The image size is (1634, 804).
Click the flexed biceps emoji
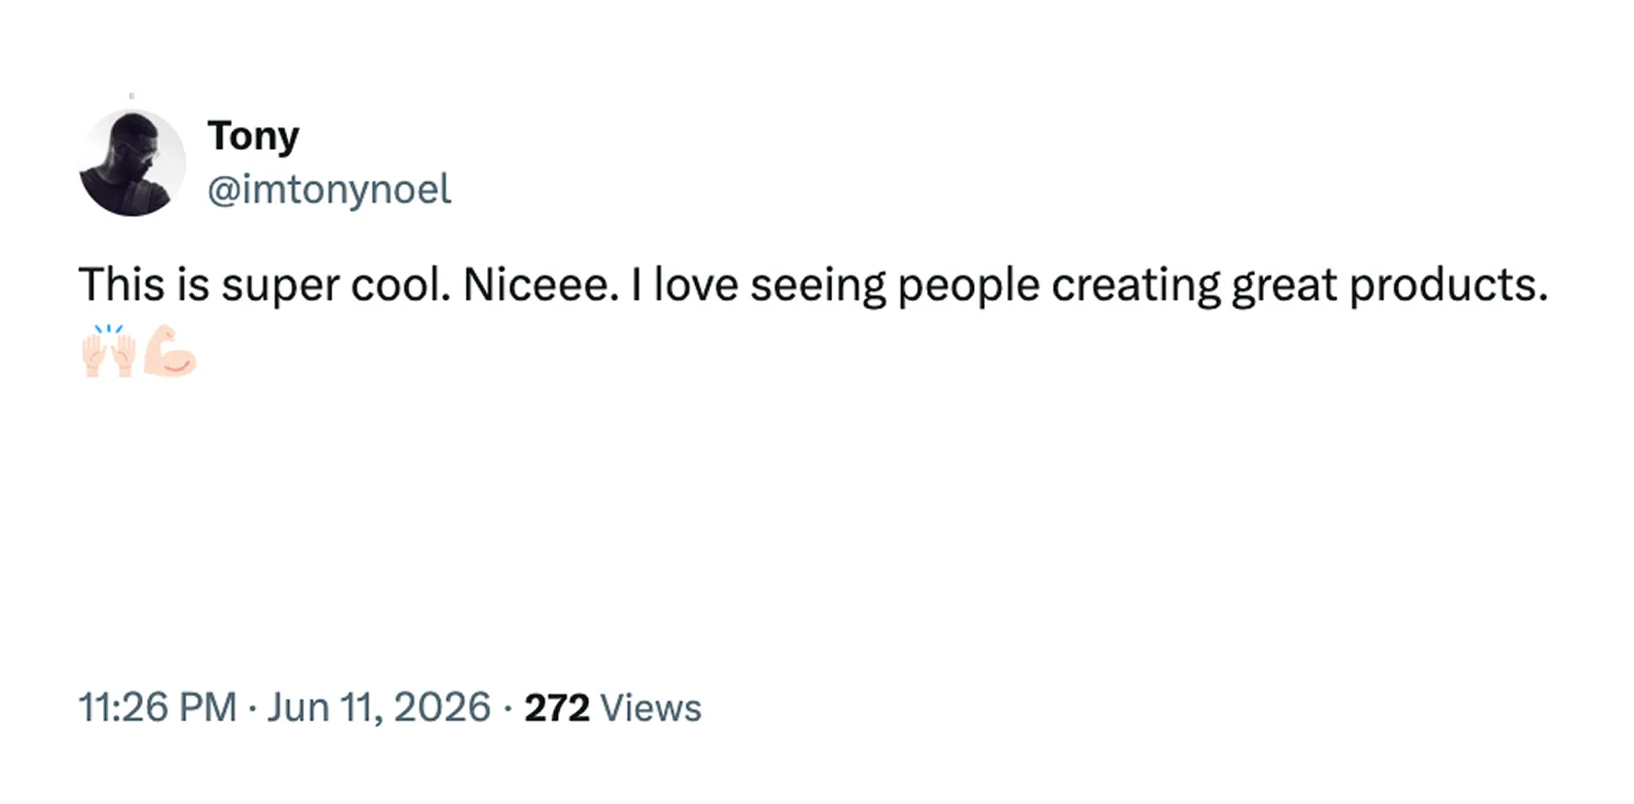click(x=169, y=350)
